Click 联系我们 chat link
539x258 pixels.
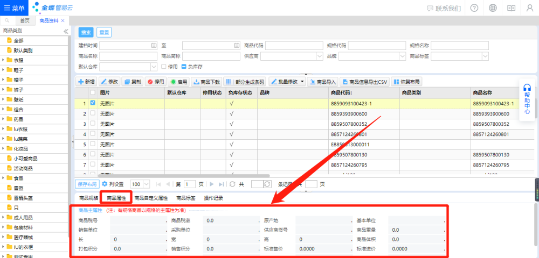[x=444, y=8]
